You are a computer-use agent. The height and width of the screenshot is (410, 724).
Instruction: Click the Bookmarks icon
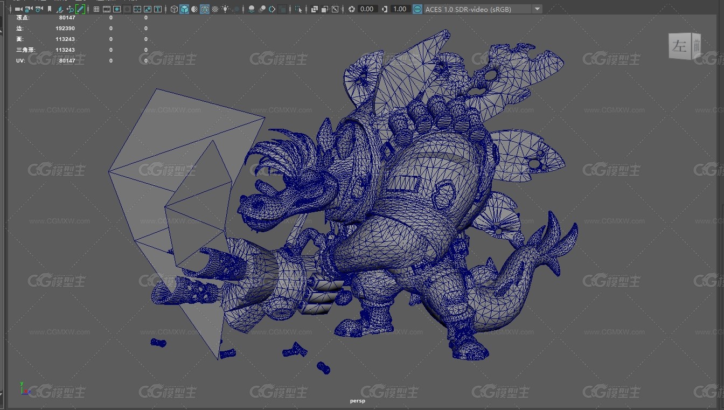click(x=50, y=9)
